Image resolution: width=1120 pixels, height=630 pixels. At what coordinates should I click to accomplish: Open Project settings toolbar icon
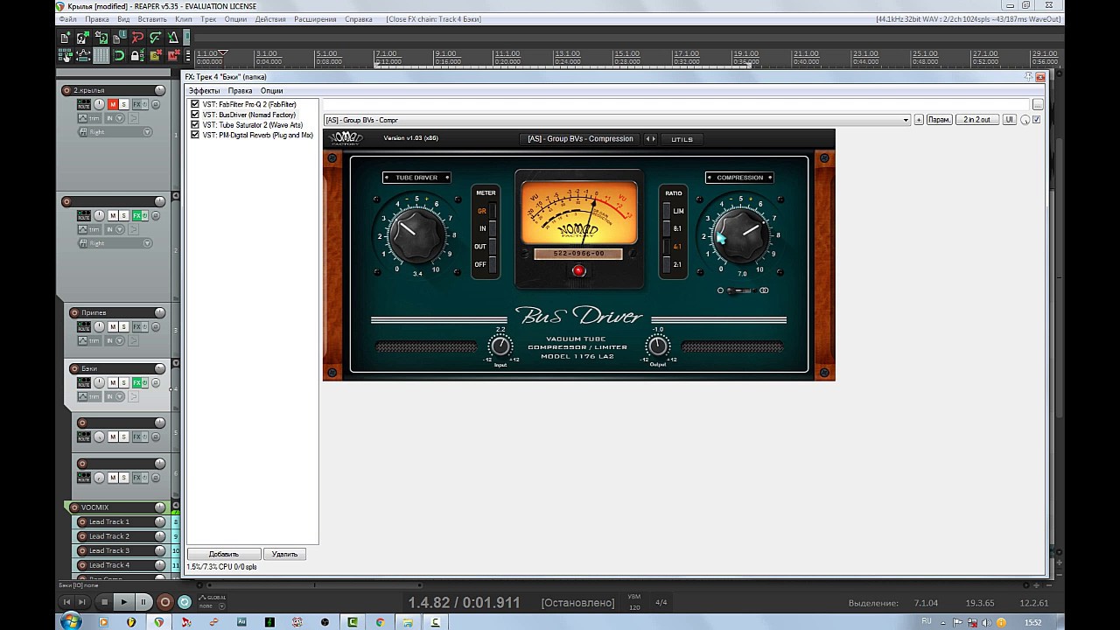click(x=120, y=38)
